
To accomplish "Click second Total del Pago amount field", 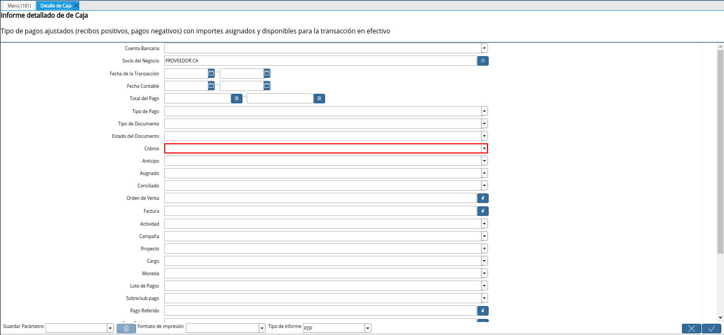I will coord(280,99).
